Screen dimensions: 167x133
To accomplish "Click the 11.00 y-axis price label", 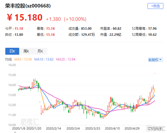I will [12, 115].
